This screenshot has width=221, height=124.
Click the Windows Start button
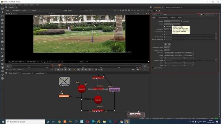tap(3, 122)
